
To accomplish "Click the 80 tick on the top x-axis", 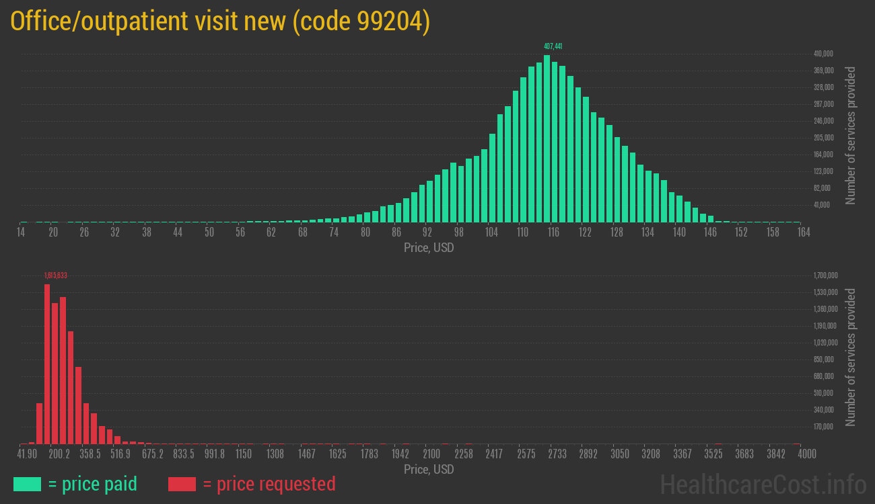I will [x=365, y=233].
